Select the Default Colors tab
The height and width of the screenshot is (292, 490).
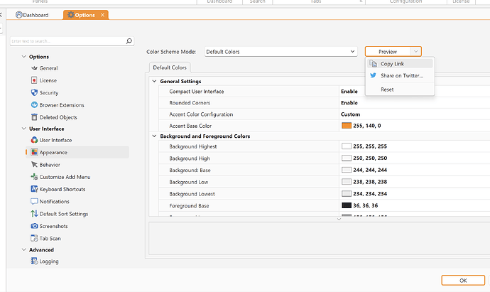pyautogui.click(x=170, y=67)
